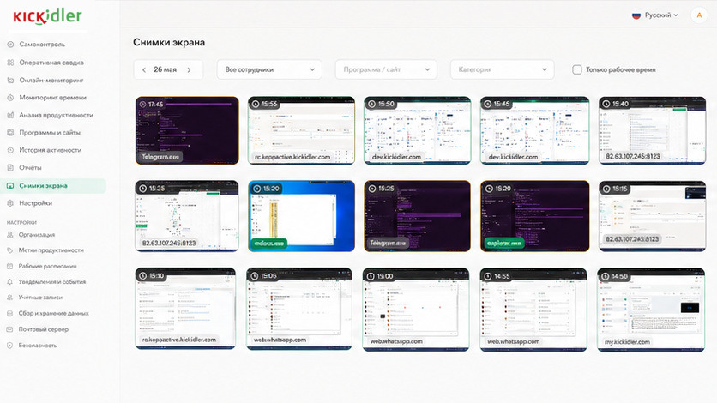This screenshot has width=717, height=403.
Task: Click the Отчёты document icon
Action: (x=10, y=168)
